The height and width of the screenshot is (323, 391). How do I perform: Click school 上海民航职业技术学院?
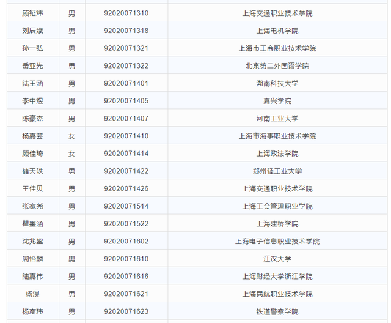coord(277,294)
